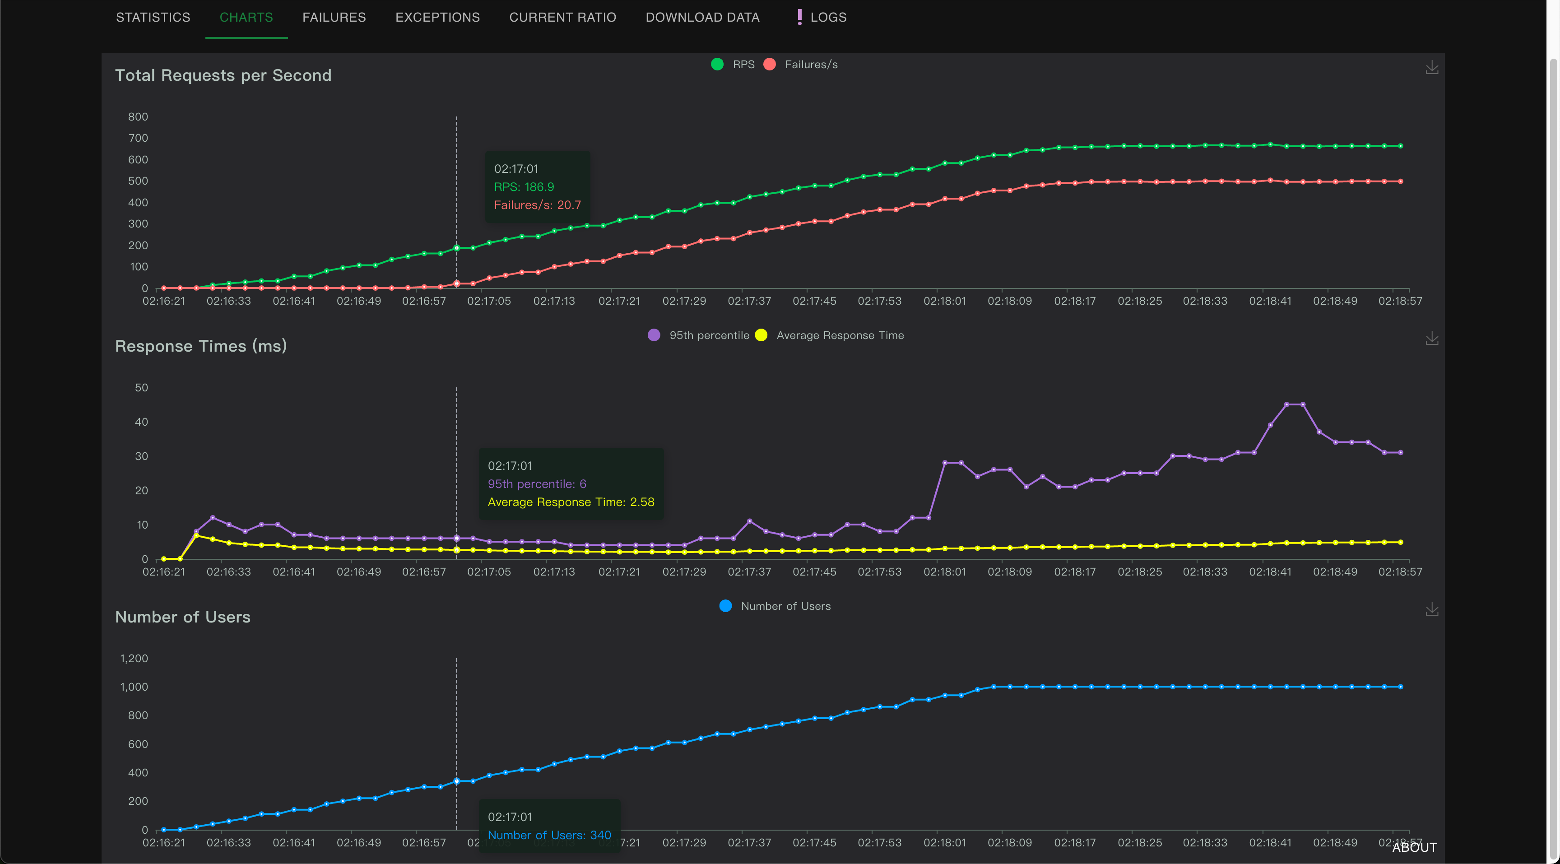The width and height of the screenshot is (1560, 864).
Task: Click the 'Average Response Time: 2.58' tooltip text
Action: [571, 502]
